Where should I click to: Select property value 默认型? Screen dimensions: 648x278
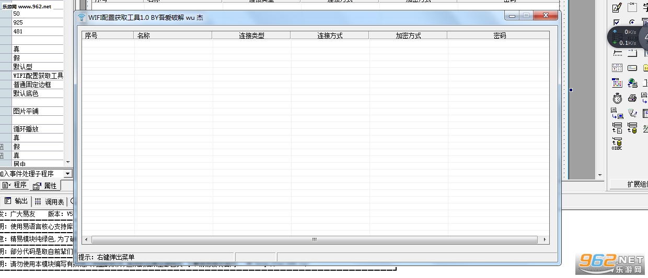pos(38,67)
